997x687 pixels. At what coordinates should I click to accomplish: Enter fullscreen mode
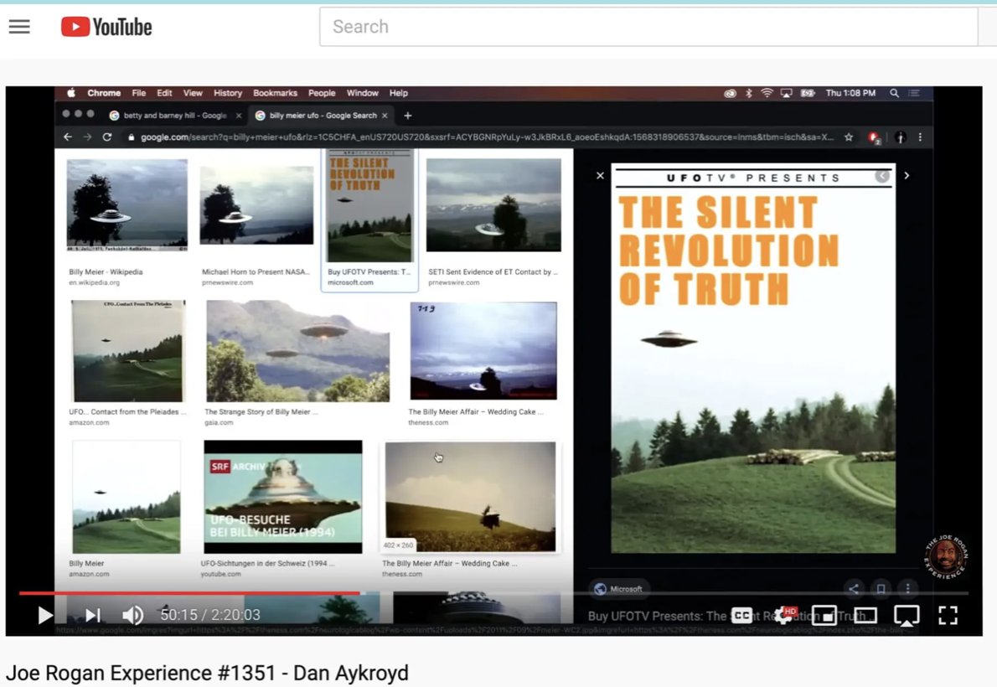coord(948,615)
